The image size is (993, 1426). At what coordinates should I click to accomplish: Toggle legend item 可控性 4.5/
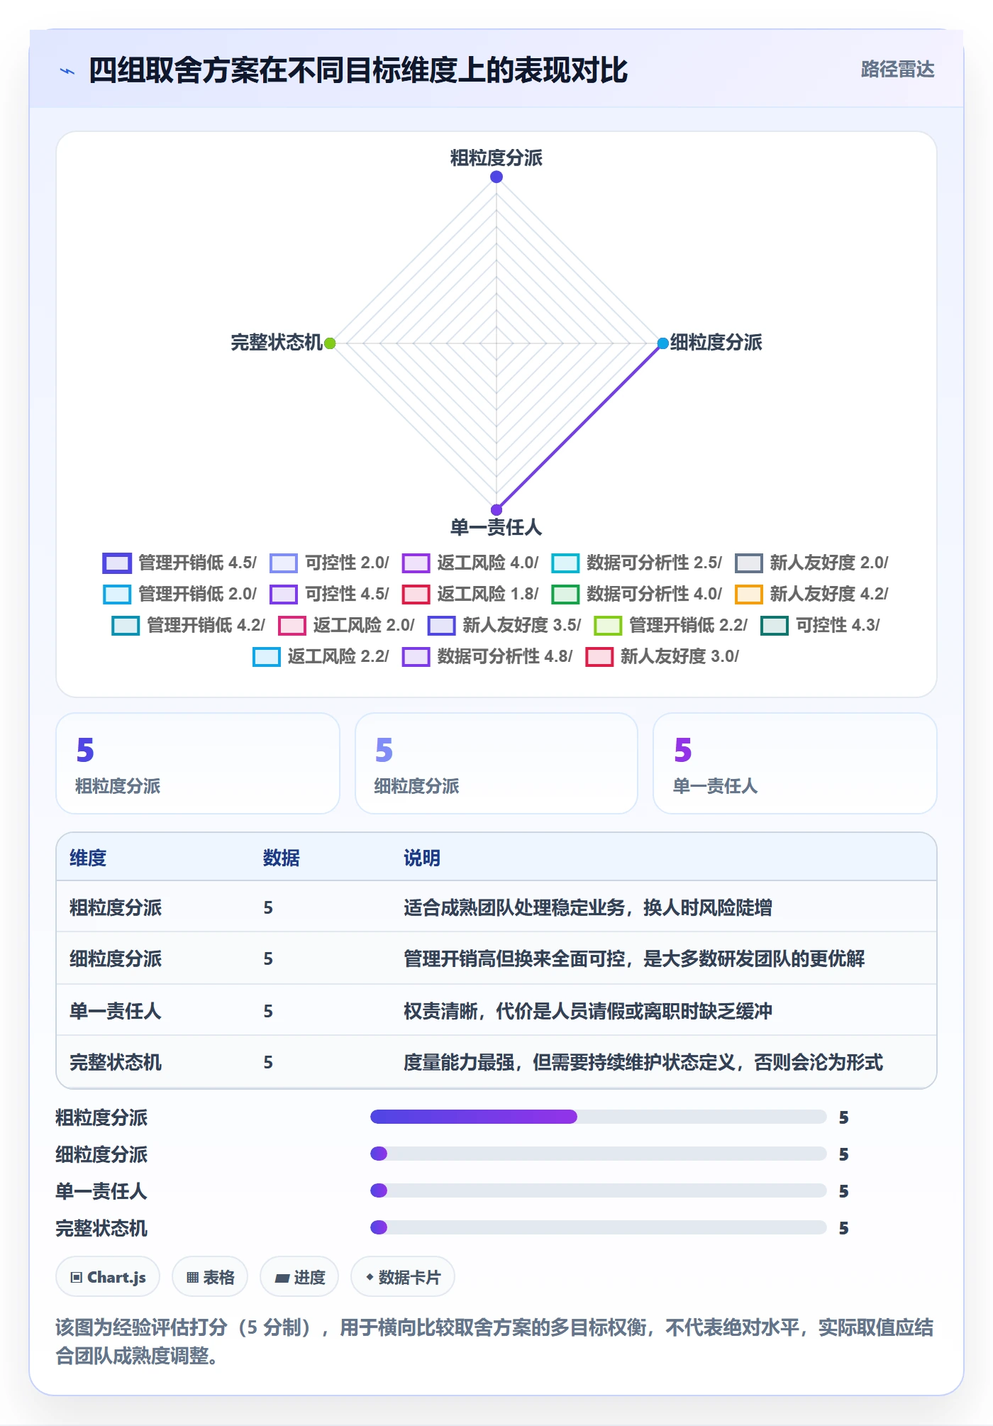point(329,594)
